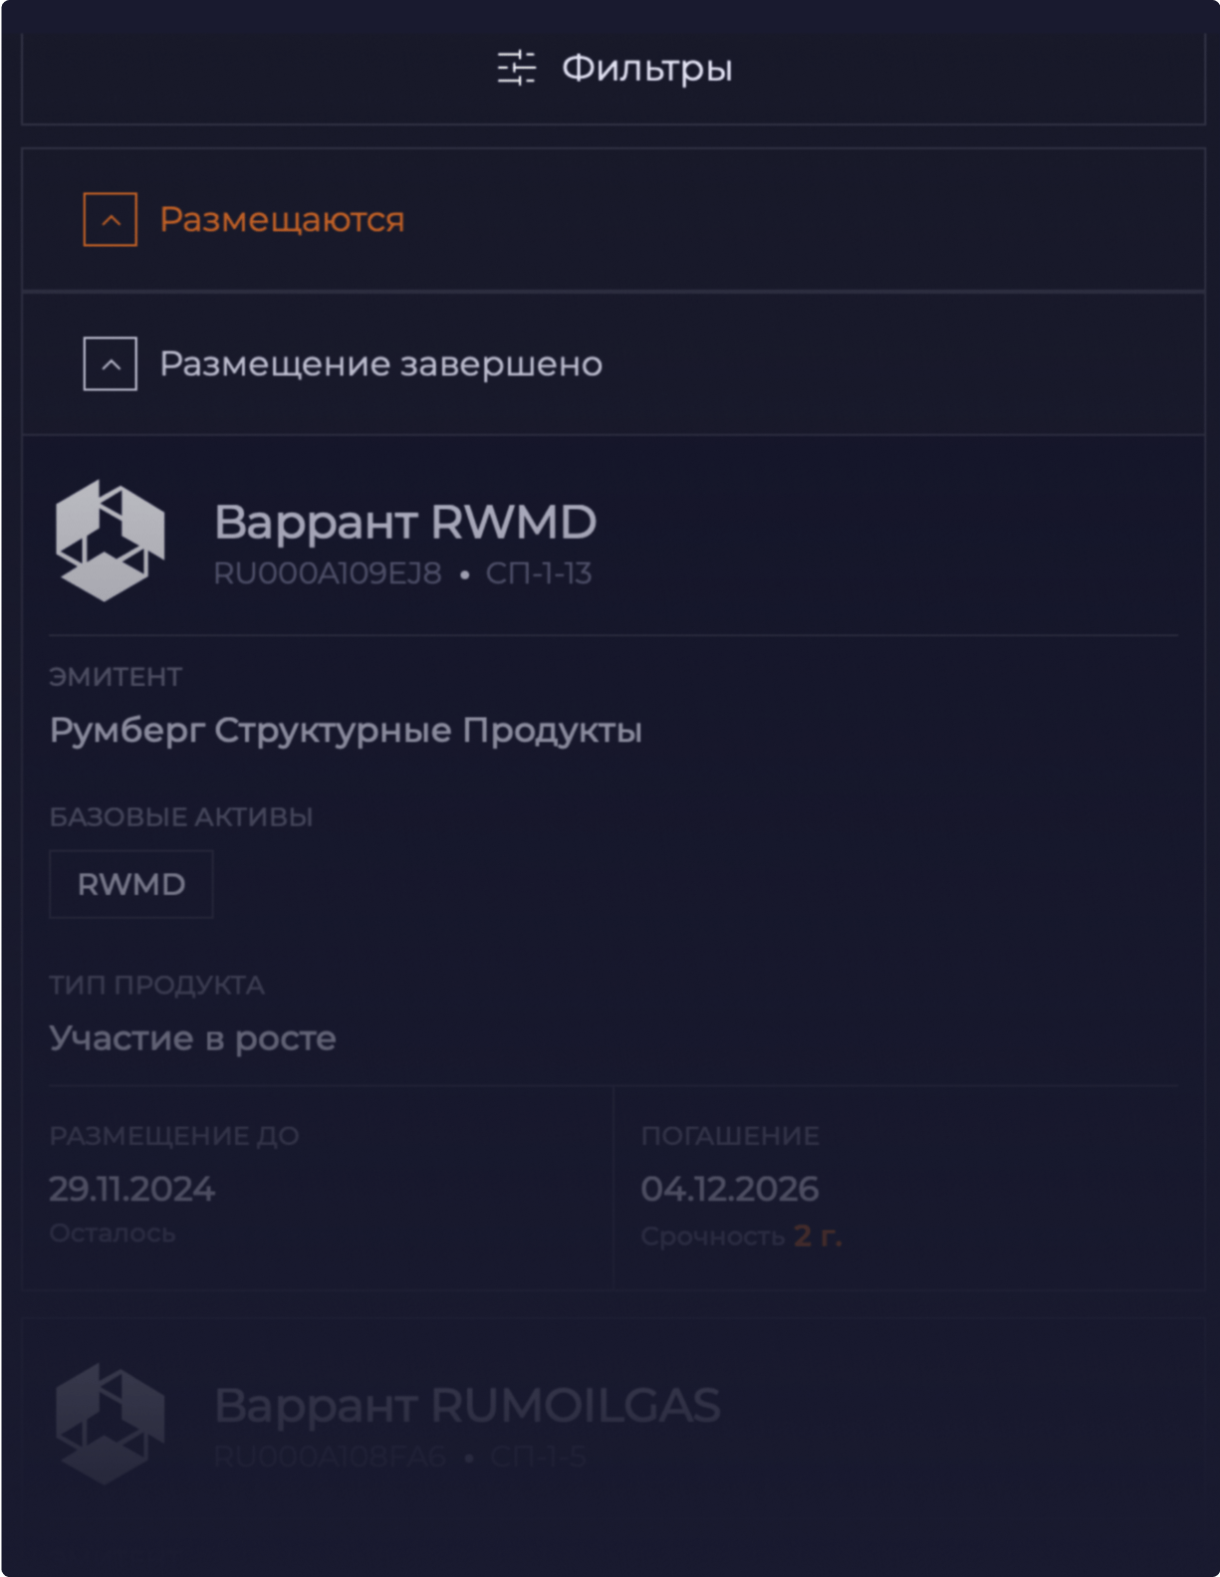Select the Размещаются section title
The width and height of the screenshot is (1220, 1577).
282,219
